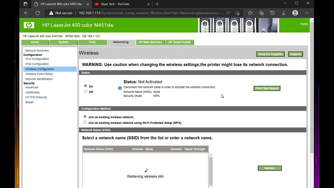Add this page to favorites star

click(237, 13)
